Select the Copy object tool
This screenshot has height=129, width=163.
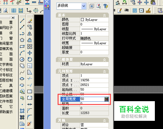pos(30,27)
